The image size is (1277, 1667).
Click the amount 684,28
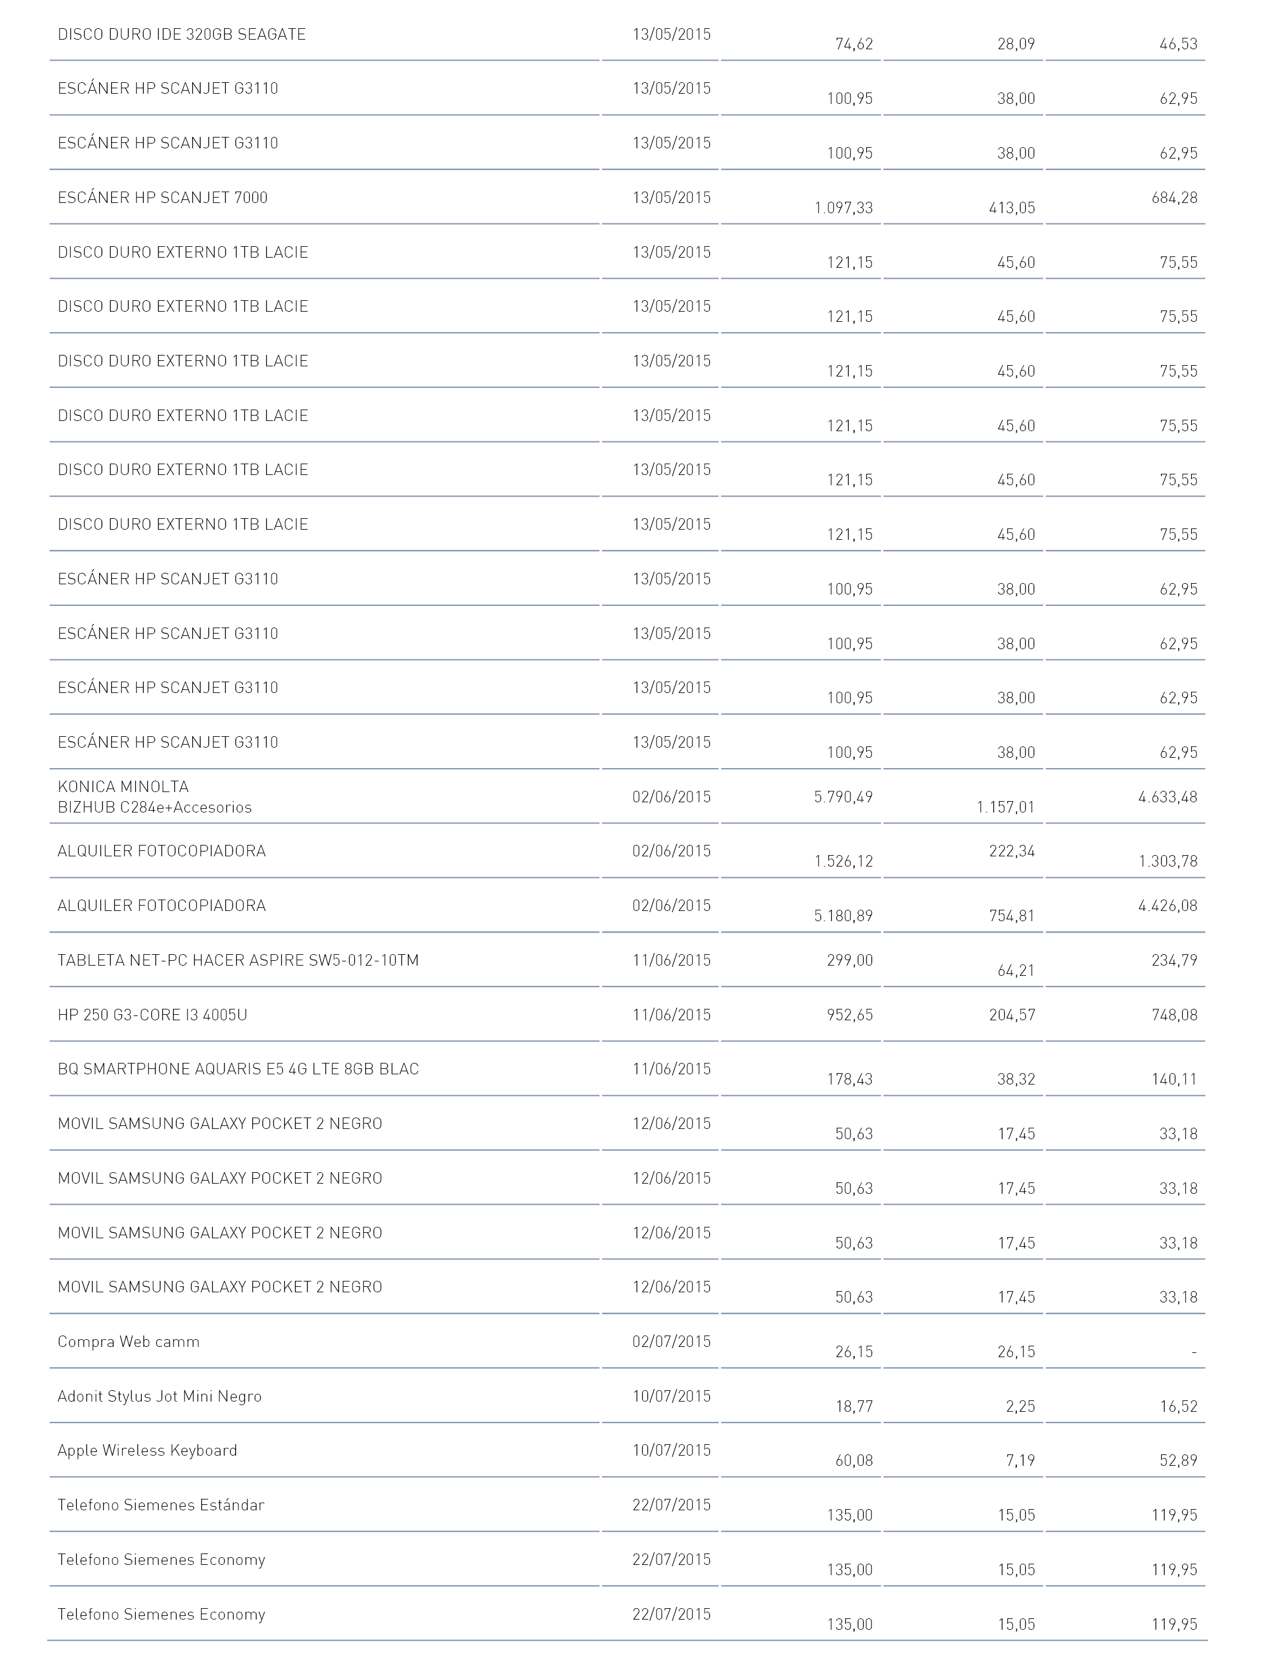click(1174, 198)
